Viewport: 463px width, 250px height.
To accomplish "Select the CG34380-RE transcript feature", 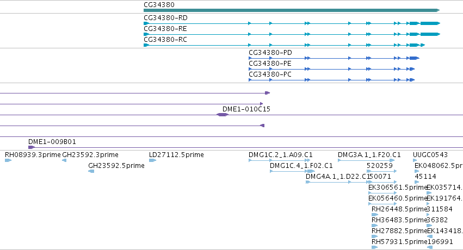I will [x=292, y=34].
